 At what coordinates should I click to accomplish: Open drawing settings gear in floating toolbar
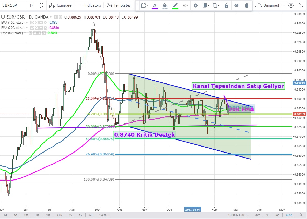(196, 5)
